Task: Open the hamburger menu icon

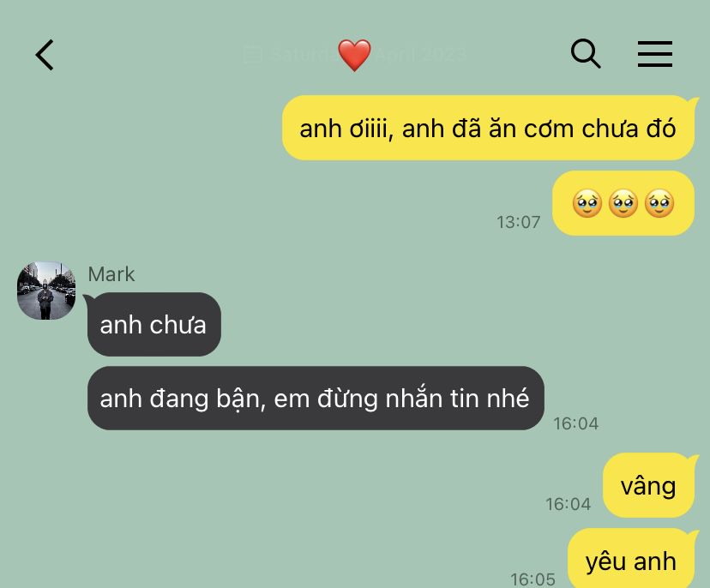Action: pyautogui.click(x=655, y=54)
